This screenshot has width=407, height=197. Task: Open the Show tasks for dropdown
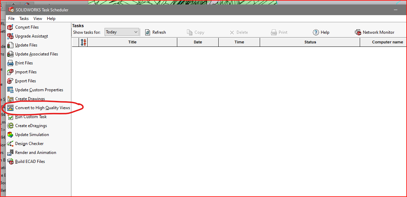coord(122,32)
